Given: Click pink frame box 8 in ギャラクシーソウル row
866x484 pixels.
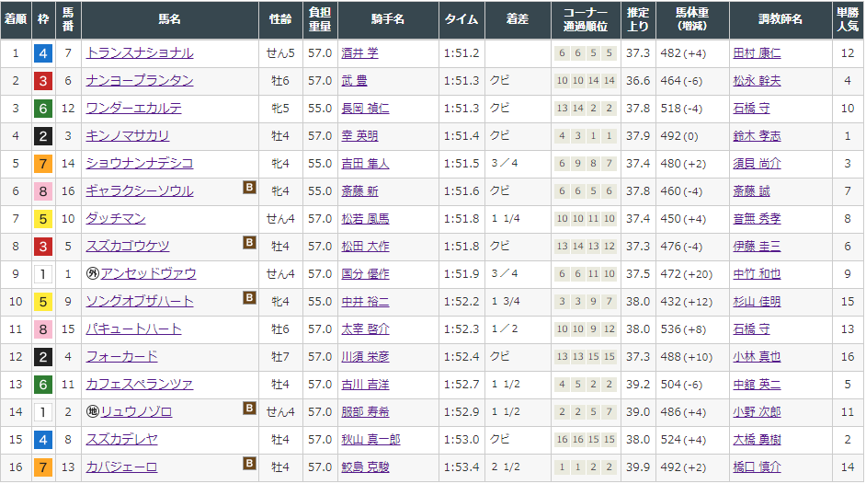Looking at the screenshot, I should click(x=43, y=191).
